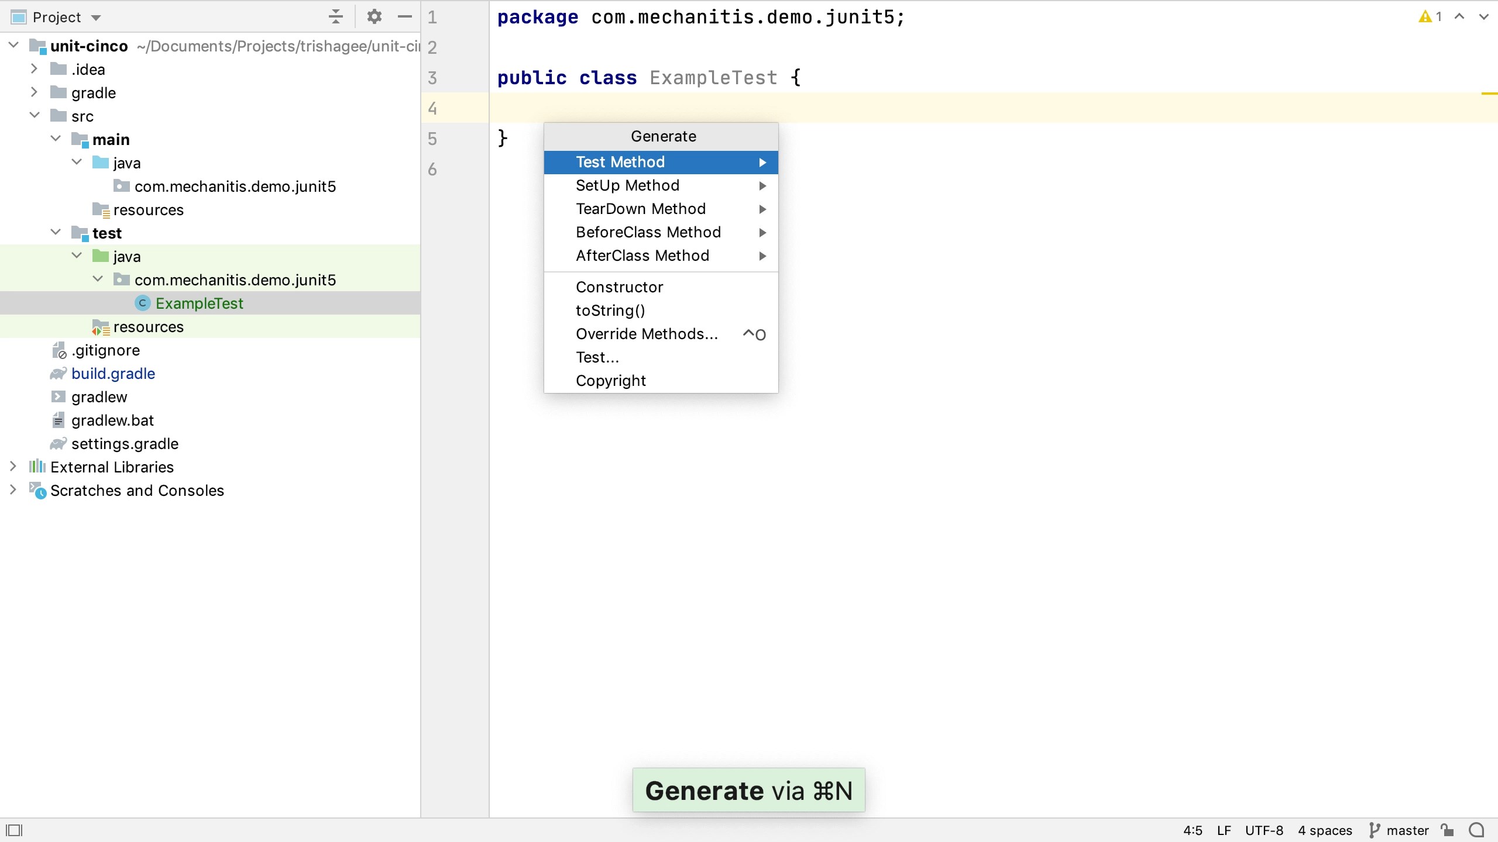Expand the .idea folder in project tree
Screen dimensions: 1498x842
(33, 68)
